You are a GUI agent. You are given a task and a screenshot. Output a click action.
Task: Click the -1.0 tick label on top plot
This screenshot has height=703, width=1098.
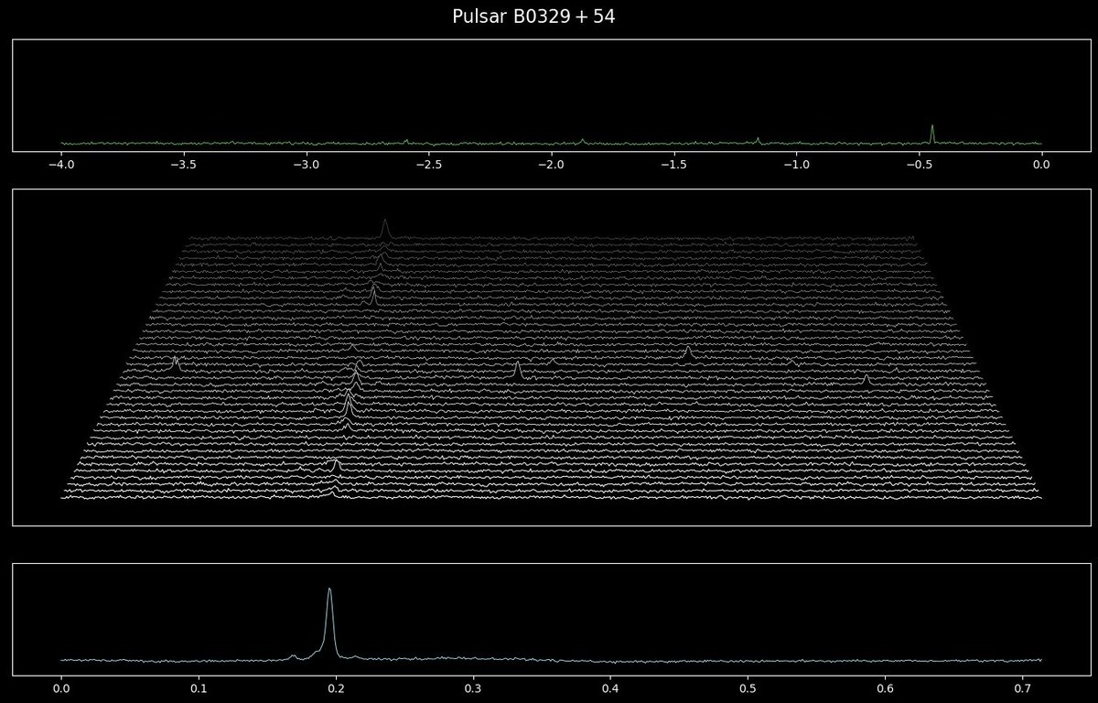pos(796,165)
